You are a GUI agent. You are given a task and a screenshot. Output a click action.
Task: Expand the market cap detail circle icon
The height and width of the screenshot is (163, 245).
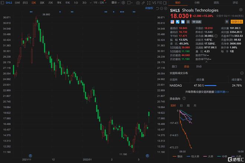pyautogui.click(x=216, y=36)
